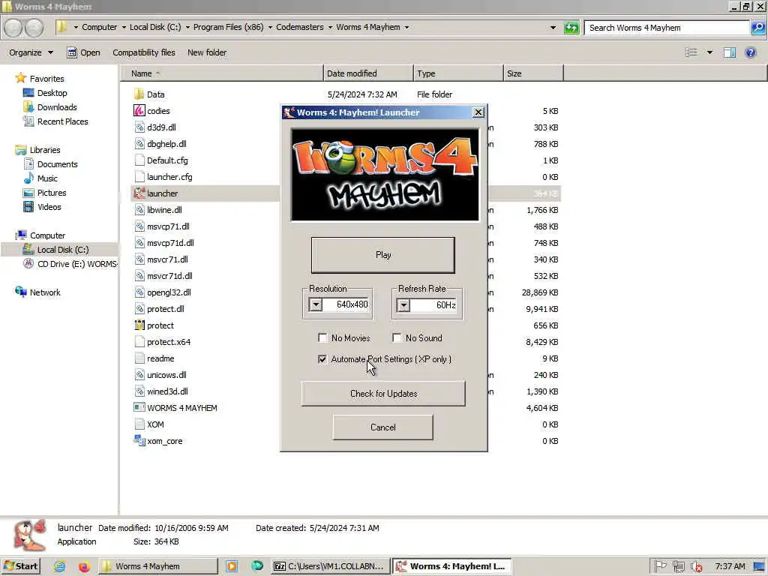Select the file named opengl32.dll
The height and width of the screenshot is (576, 768).
[169, 292]
